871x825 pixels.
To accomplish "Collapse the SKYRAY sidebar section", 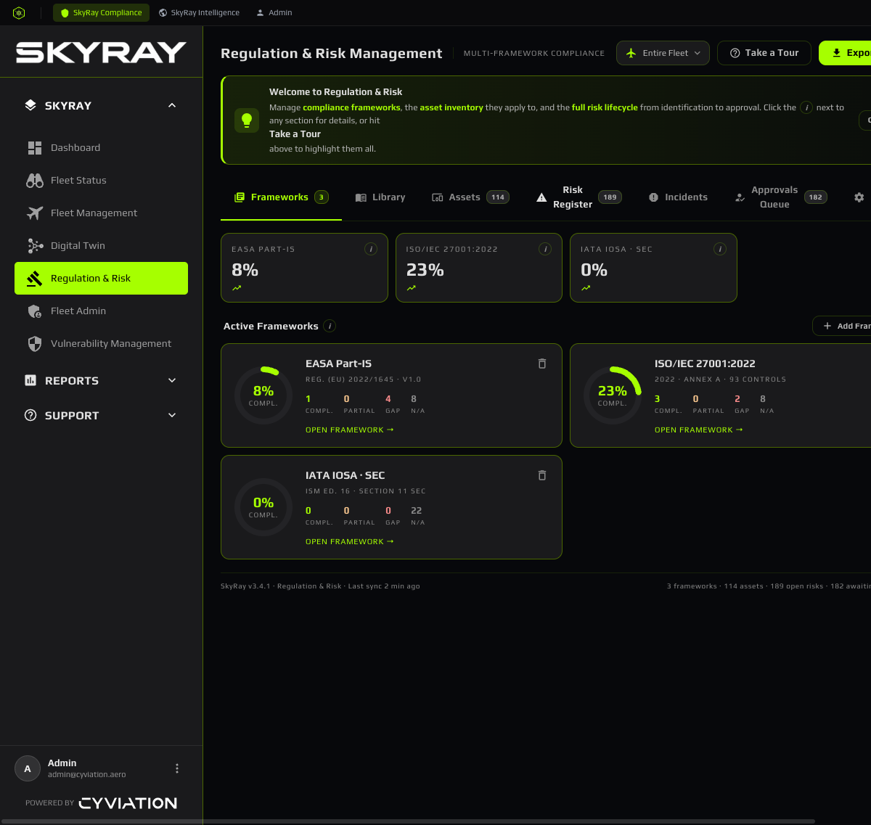I will click(x=172, y=105).
